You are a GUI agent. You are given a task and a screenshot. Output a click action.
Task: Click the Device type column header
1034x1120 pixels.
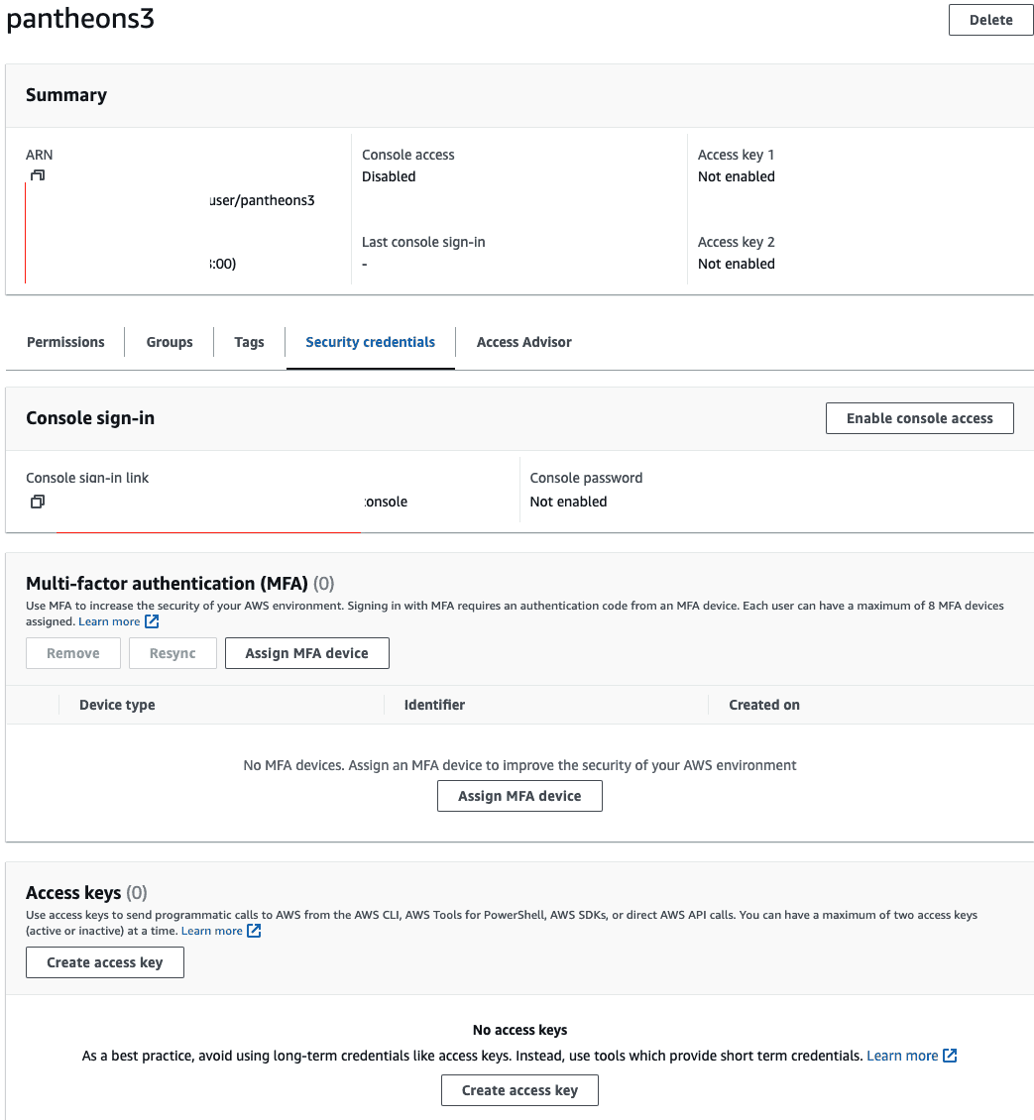117,705
